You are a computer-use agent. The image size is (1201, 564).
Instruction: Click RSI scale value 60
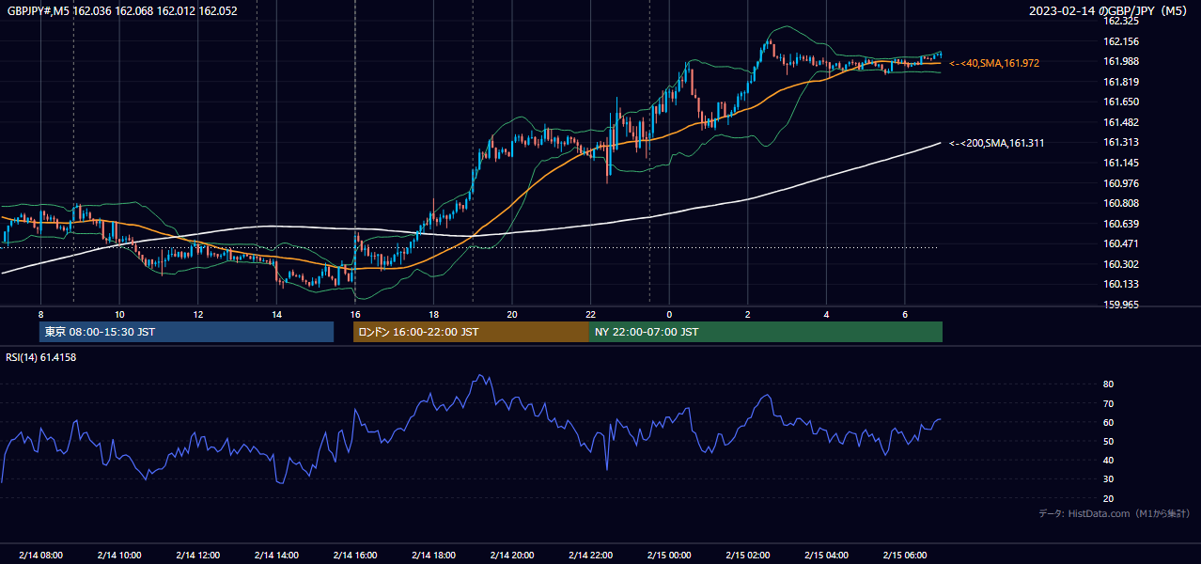1108,422
